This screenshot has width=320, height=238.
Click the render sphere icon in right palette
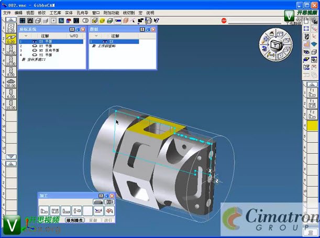pos(314,60)
